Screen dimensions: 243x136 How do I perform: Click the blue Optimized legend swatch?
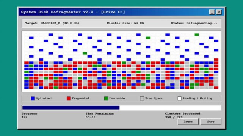(33, 98)
